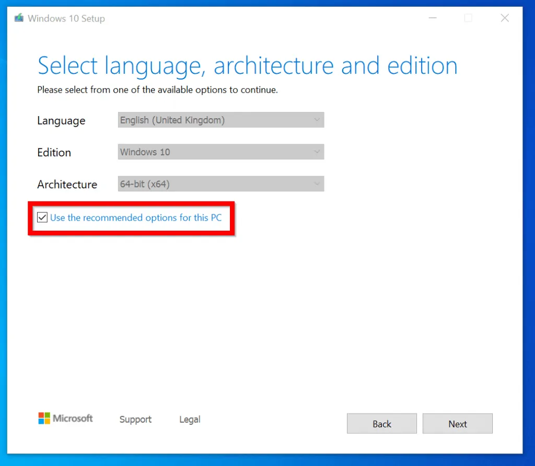The image size is (535, 466).
Task: Open the Support link
Action: coord(135,419)
